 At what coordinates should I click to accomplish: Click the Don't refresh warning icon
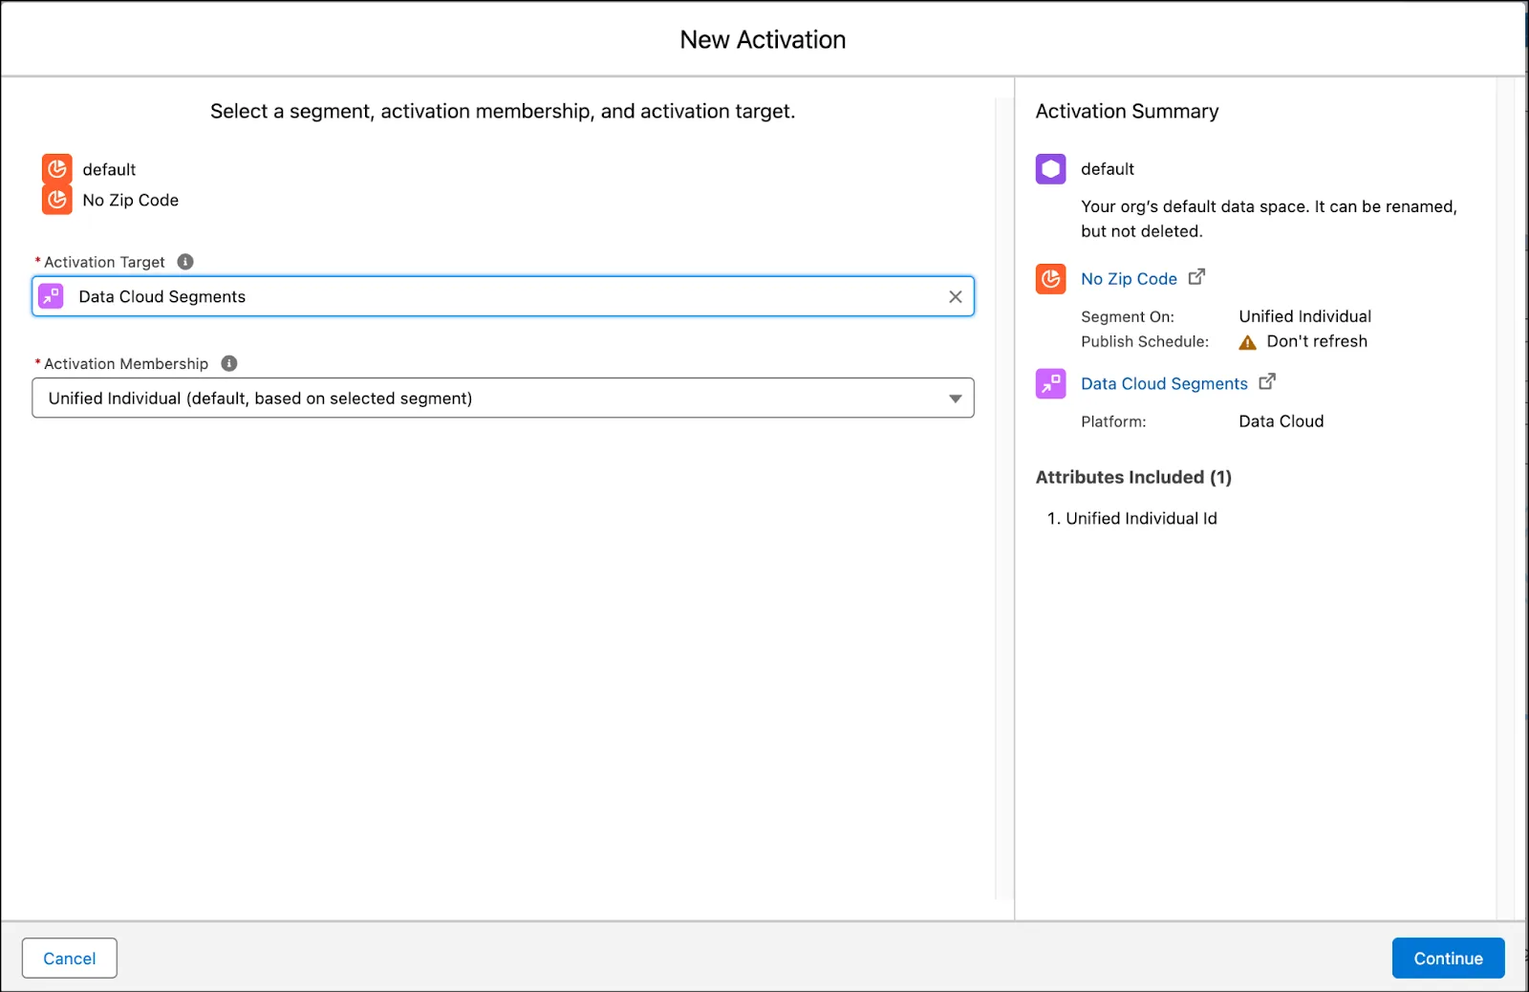coord(1248,342)
